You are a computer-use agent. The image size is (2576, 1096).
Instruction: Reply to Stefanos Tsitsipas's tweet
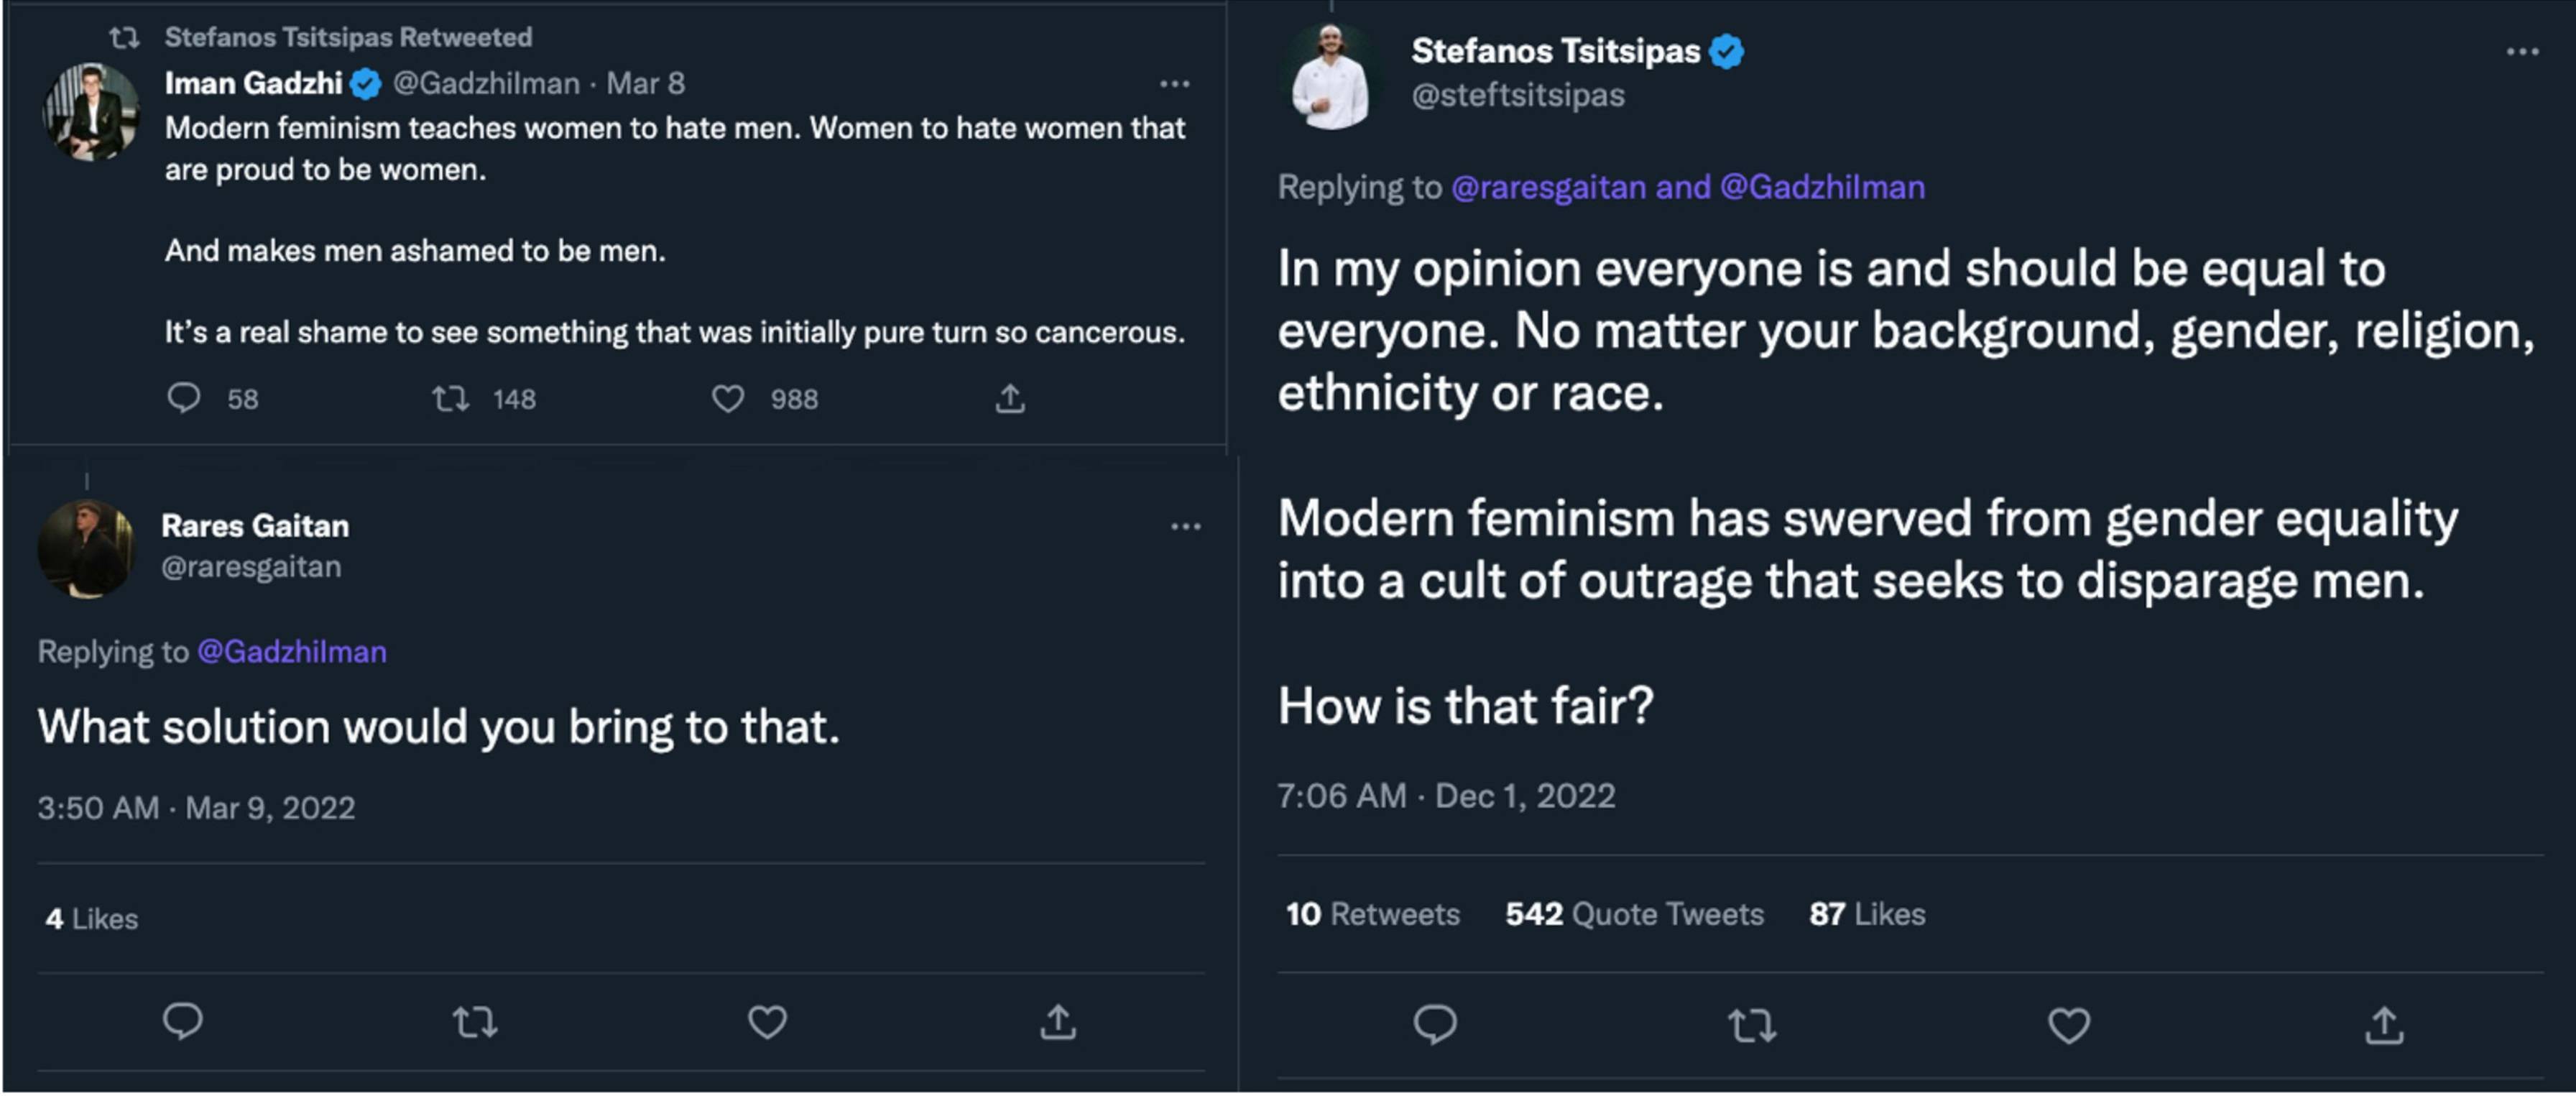[1435, 1025]
